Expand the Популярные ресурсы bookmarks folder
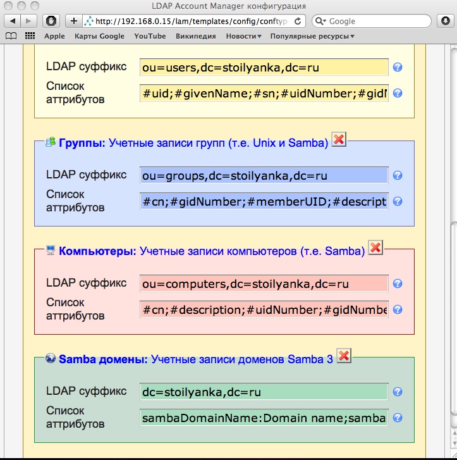 [312, 36]
